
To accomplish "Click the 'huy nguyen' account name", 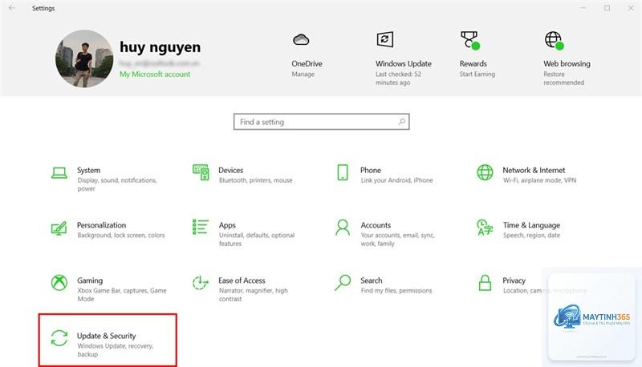I will click(x=160, y=47).
